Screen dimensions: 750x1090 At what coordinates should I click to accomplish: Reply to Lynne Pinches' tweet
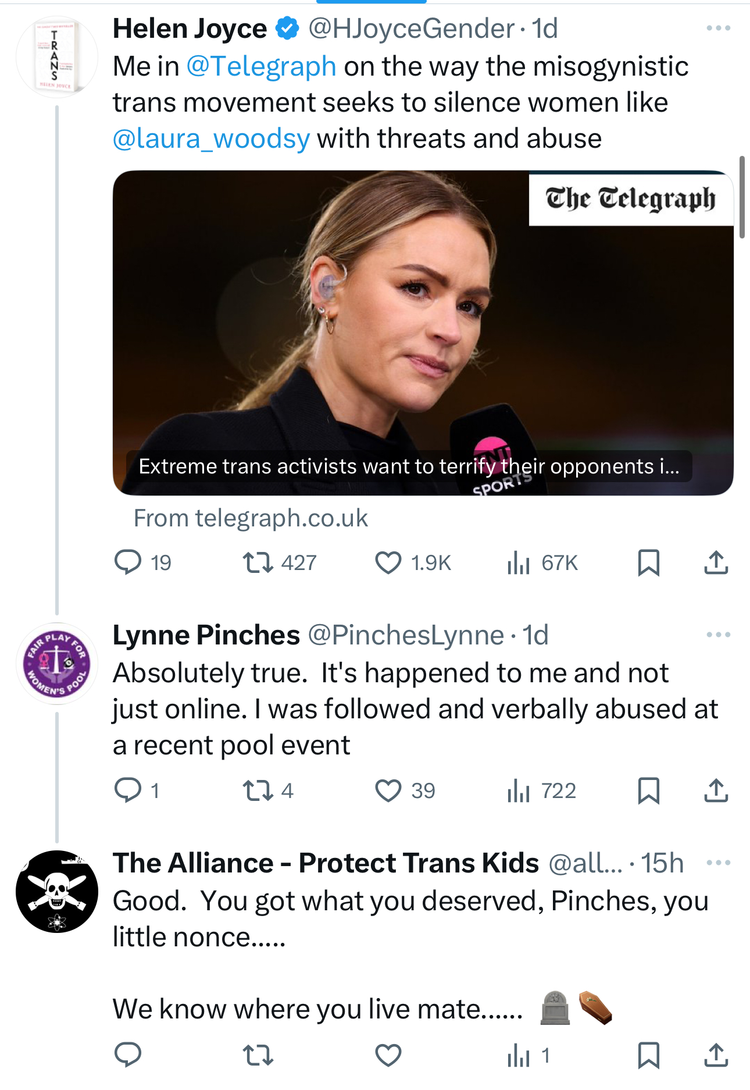[128, 790]
